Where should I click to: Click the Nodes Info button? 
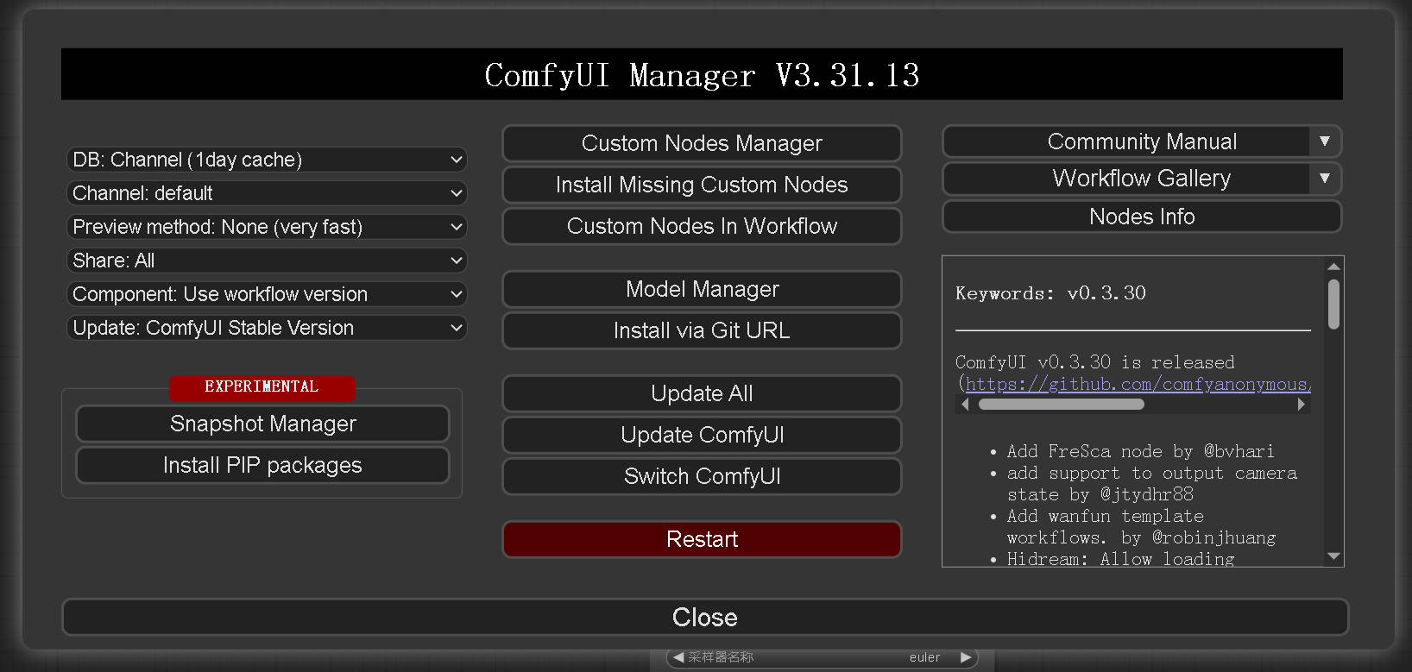(x=1142, y=217)
